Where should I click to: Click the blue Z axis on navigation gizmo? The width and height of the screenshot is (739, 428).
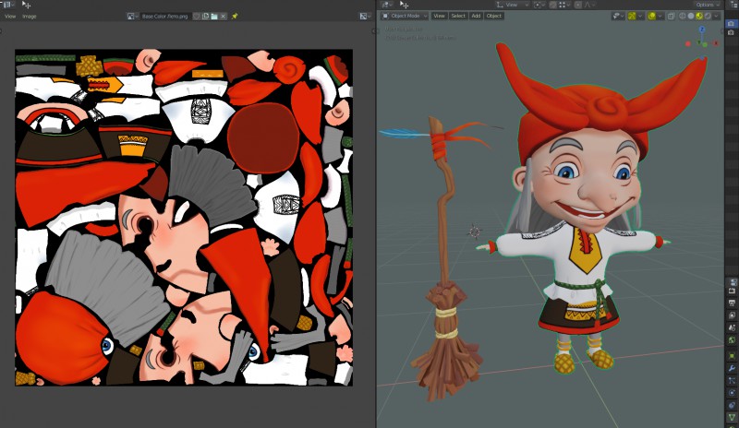(x=702, y=30)
